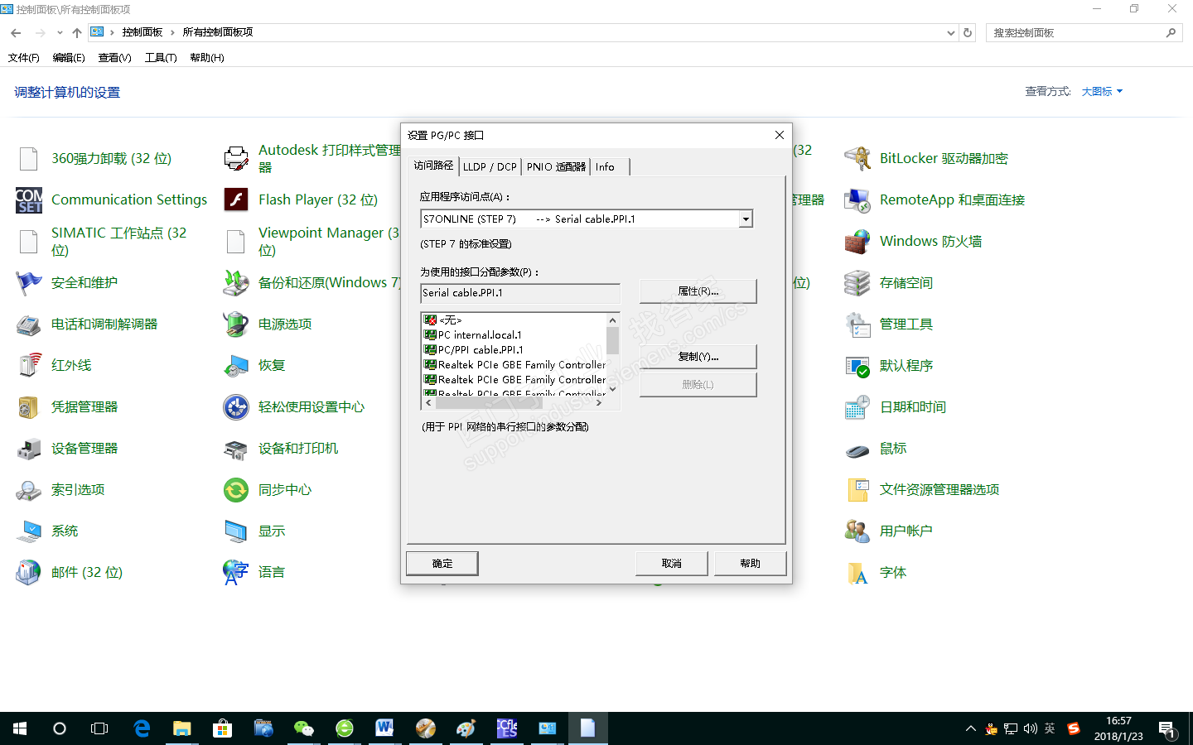Open 设备管理器 item
Screen dimensions: 1193x745
coord(67,448)
